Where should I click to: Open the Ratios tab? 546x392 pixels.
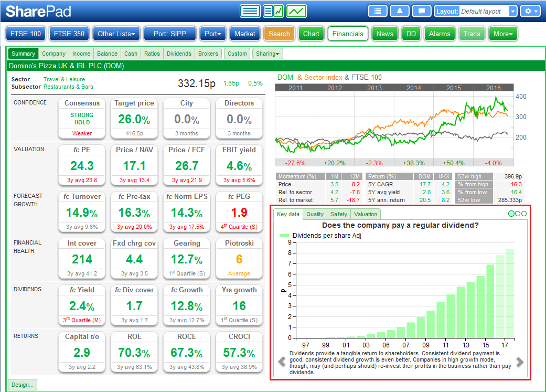152,54
